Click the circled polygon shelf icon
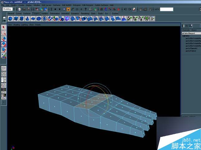Image resolution: width=201 pixels, height=150 pixels. tap(44, 19)
